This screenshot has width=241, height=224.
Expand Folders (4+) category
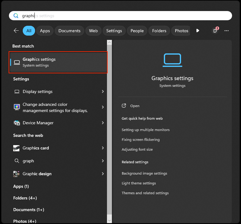[x=25, y=198]
